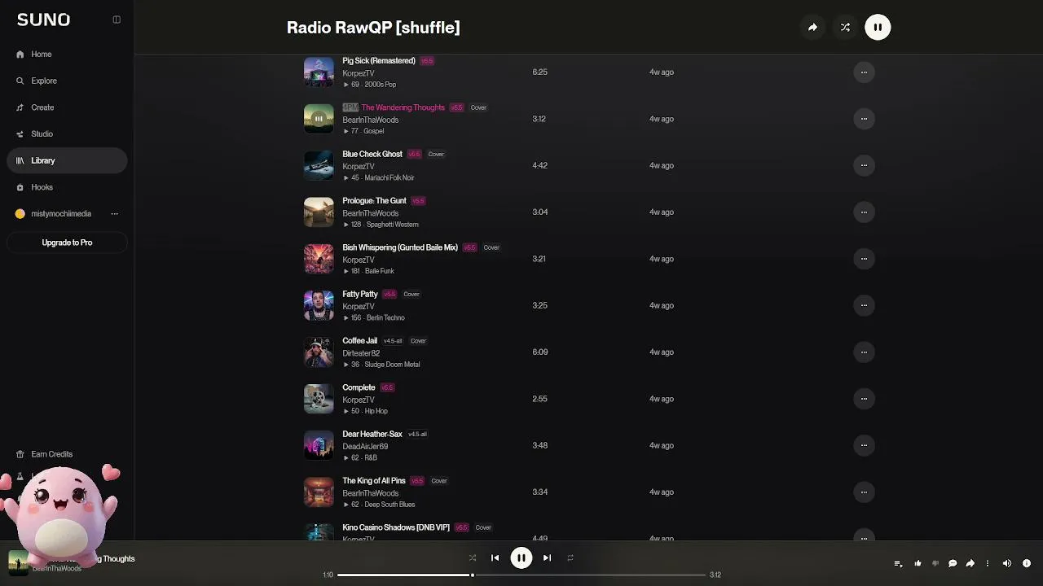Open the Fatty Patty song title
Screen dimensions: 1043x586
tap(360, 294)
